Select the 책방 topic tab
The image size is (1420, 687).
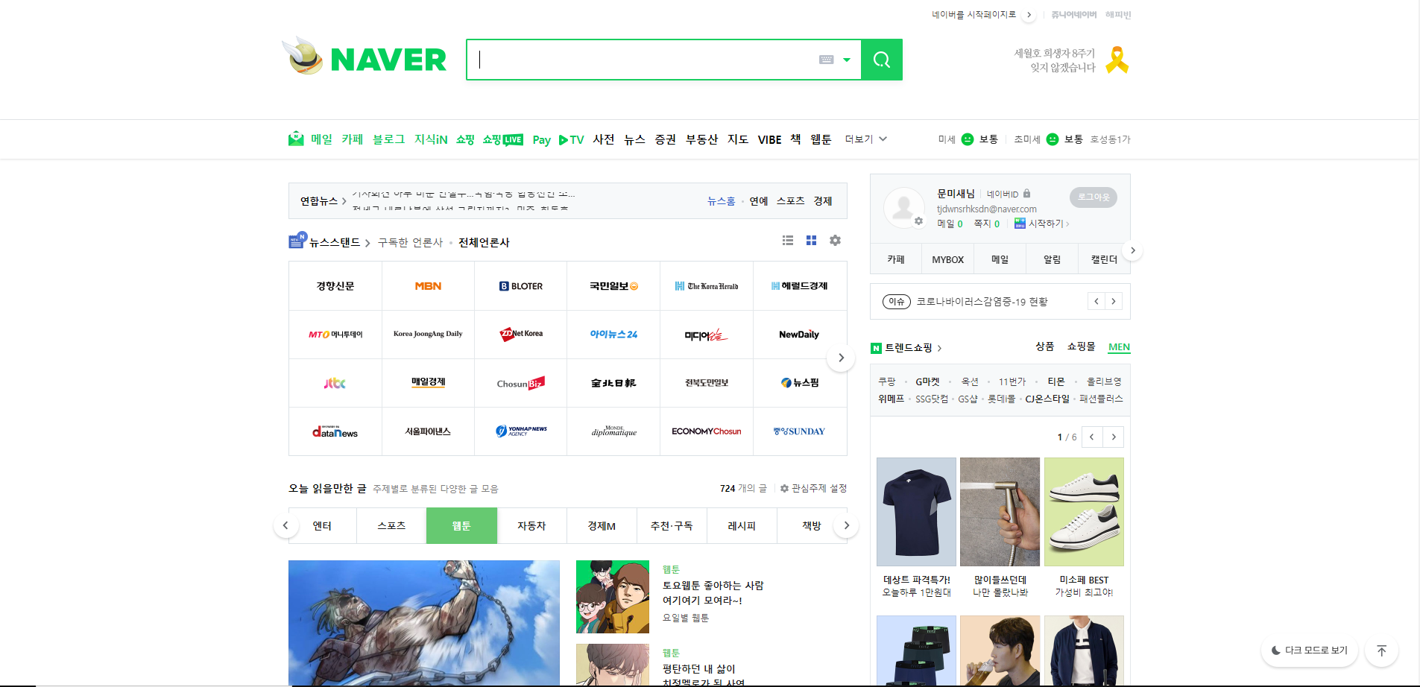coord(811,525)
